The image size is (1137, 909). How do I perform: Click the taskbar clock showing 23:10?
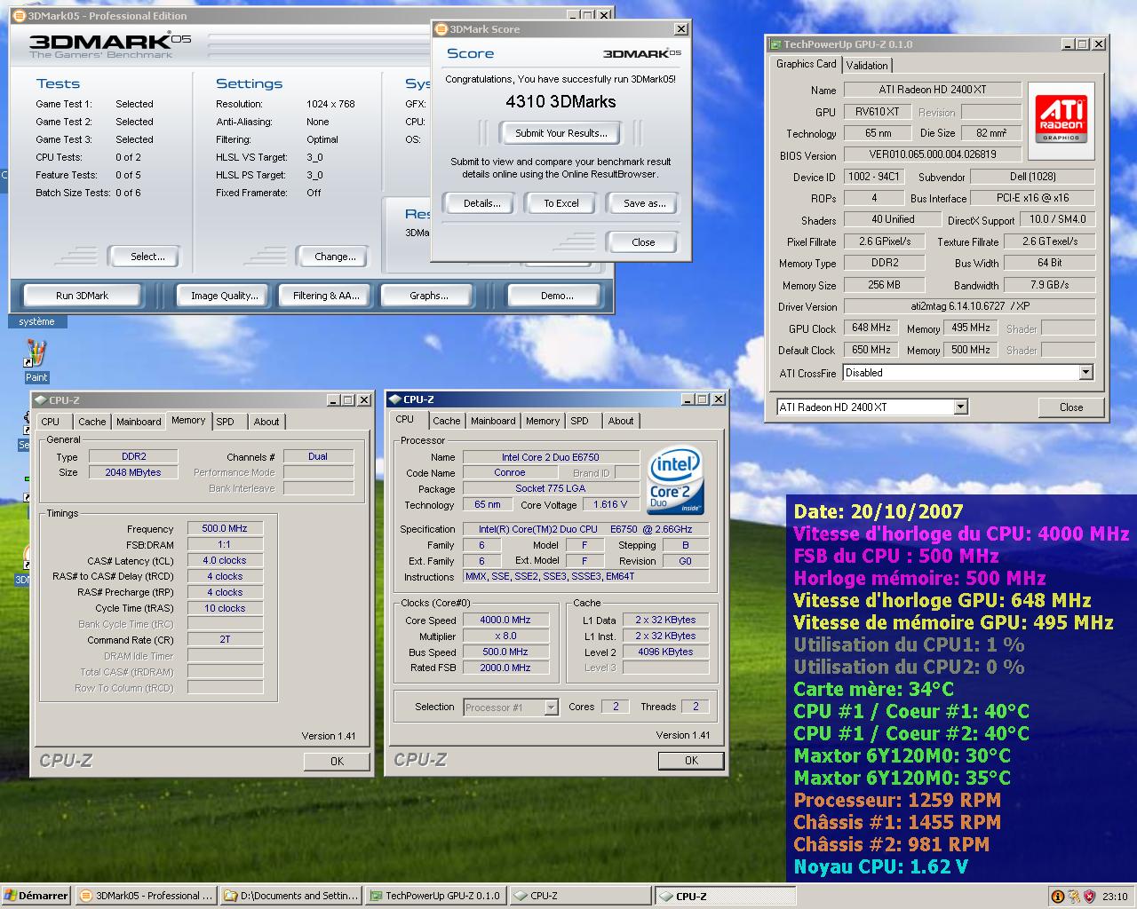pos(1115,897)
